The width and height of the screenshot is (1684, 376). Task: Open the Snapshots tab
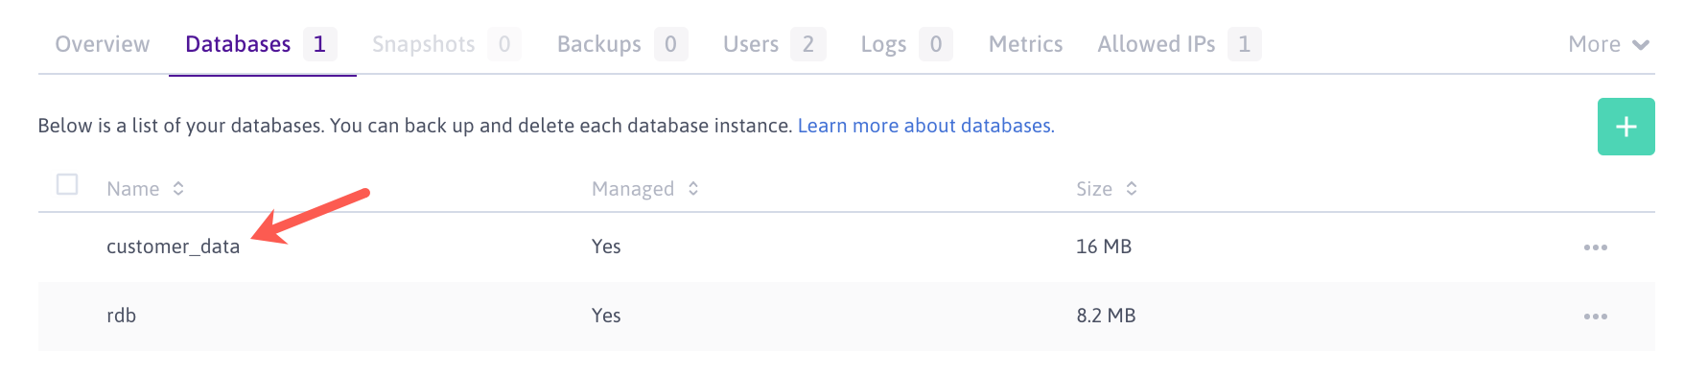tap(446, 44)
